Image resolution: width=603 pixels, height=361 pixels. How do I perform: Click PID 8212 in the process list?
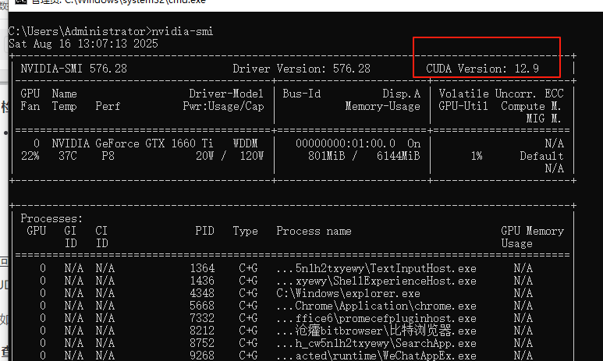(202, 331)
